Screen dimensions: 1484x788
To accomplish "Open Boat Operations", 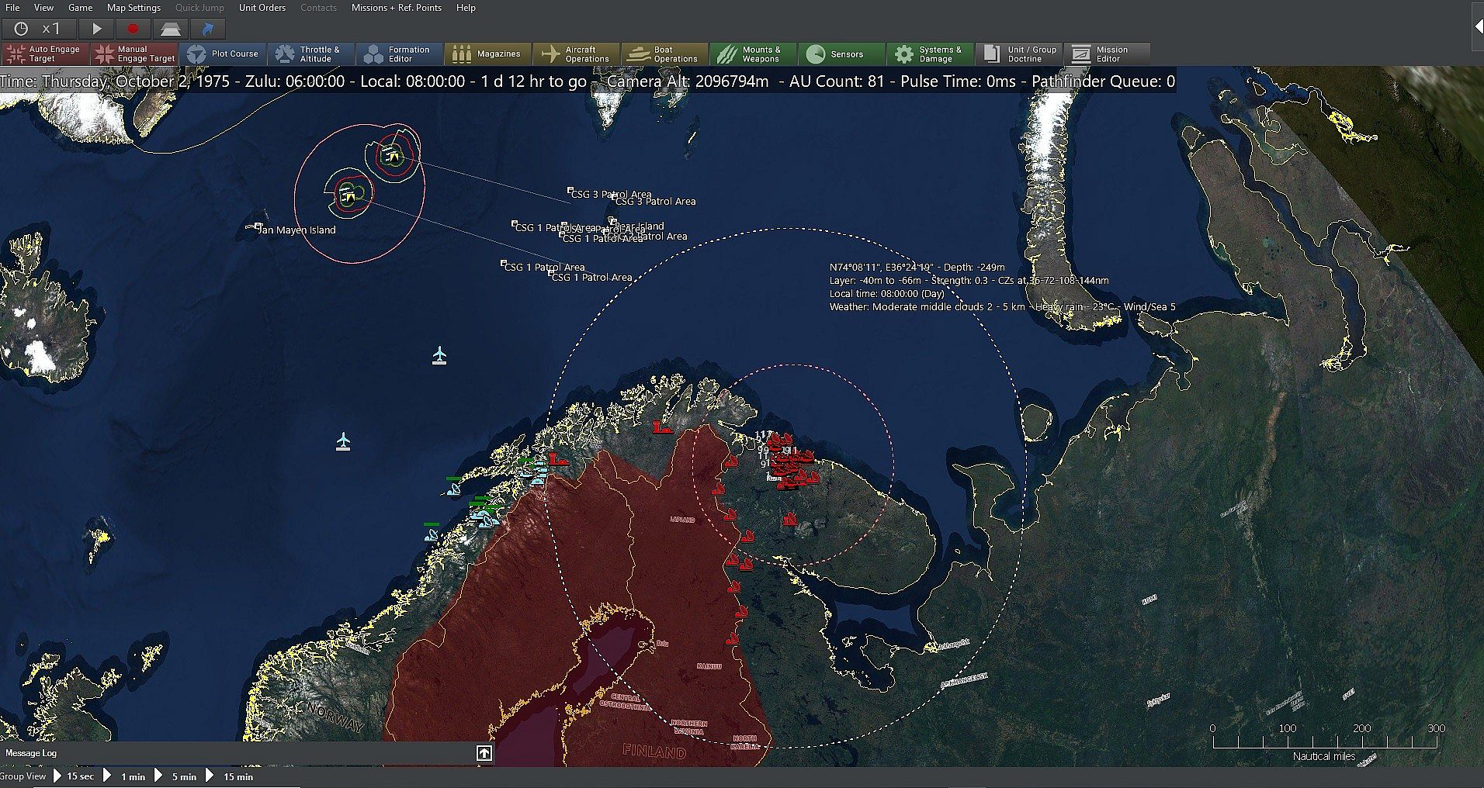I will click(664, 54).
